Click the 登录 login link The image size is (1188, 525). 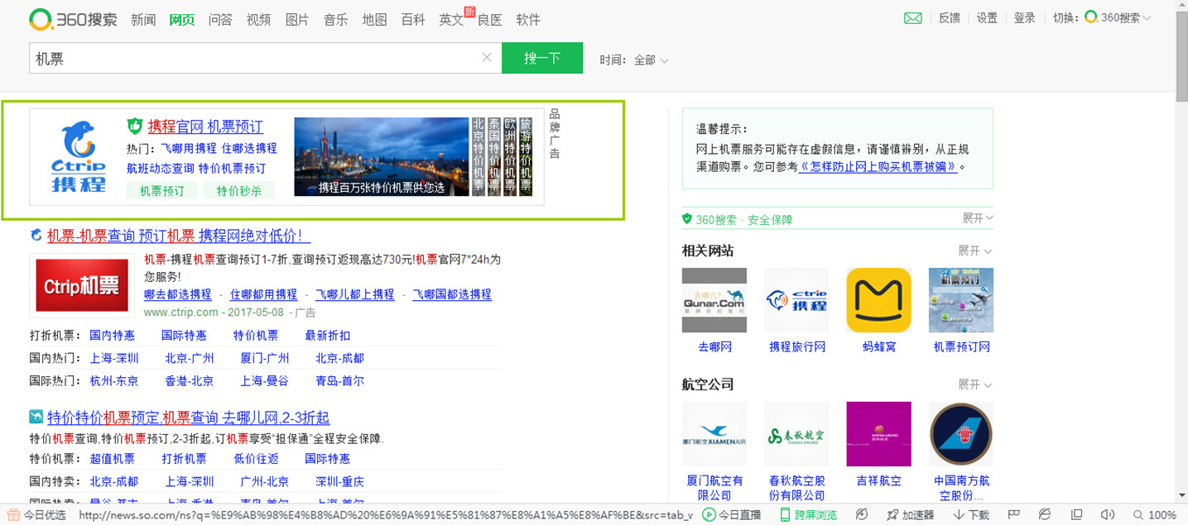[x=1024, y=18]
